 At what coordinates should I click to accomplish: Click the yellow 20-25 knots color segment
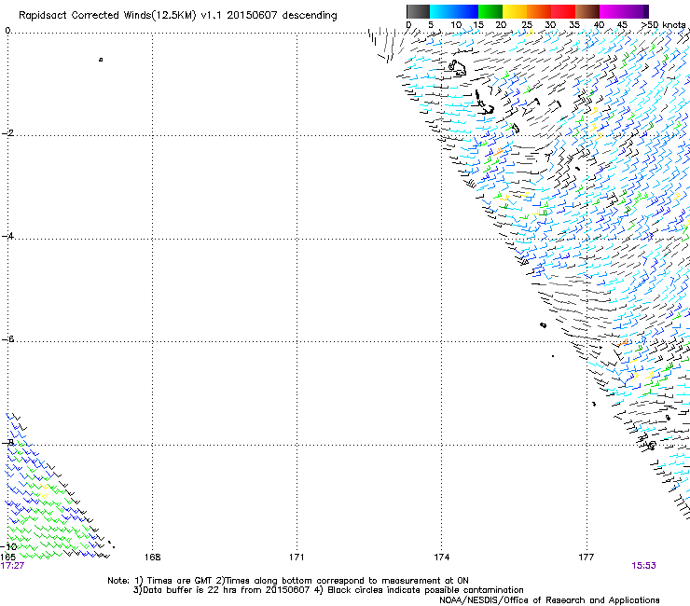[x=515, y=11]
